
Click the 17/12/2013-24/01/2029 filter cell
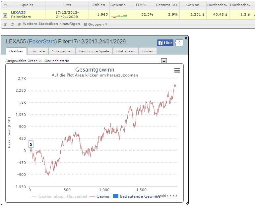click(67, 15)
